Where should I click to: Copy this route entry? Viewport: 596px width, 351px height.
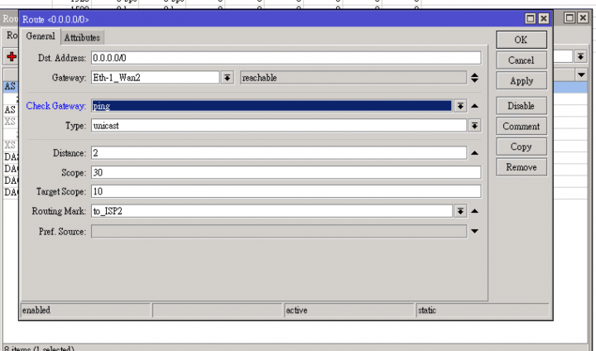point(521,147)
